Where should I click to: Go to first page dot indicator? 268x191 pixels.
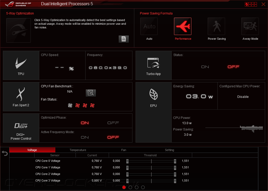(124, 187)
